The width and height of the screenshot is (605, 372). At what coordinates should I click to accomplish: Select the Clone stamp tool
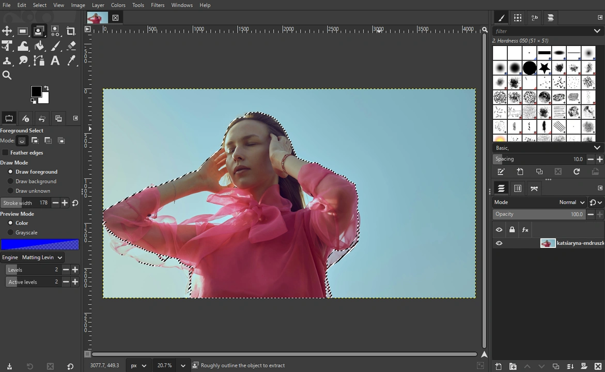pos(7,60)
